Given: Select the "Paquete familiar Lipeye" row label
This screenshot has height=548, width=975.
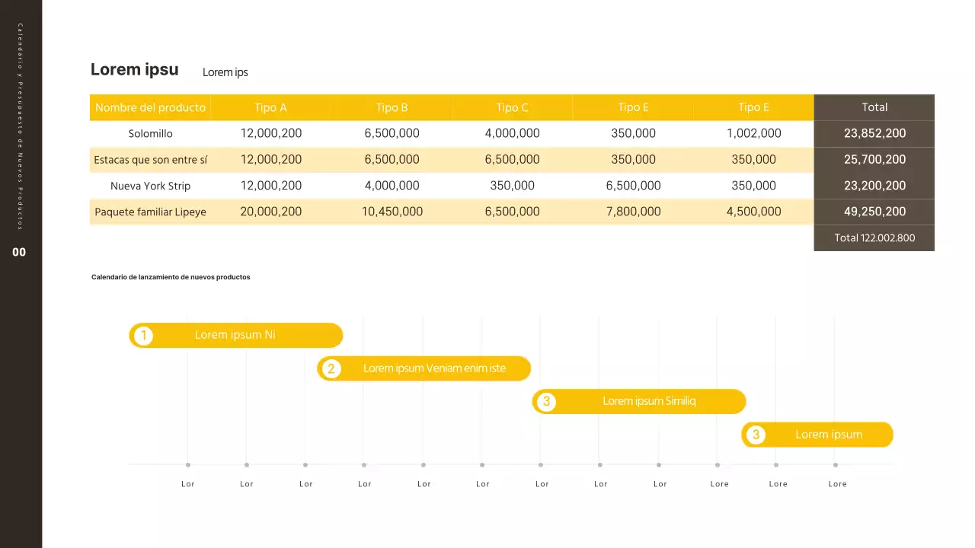Looking at the screenshot, I should [x=150, y=212].
